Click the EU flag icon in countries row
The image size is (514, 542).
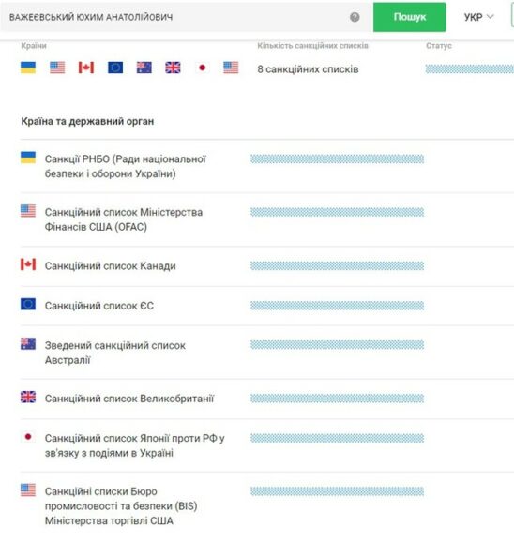[115, 68]
